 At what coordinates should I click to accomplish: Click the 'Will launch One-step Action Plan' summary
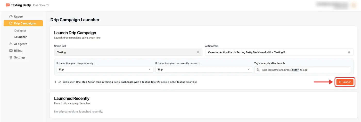[130, 82]
